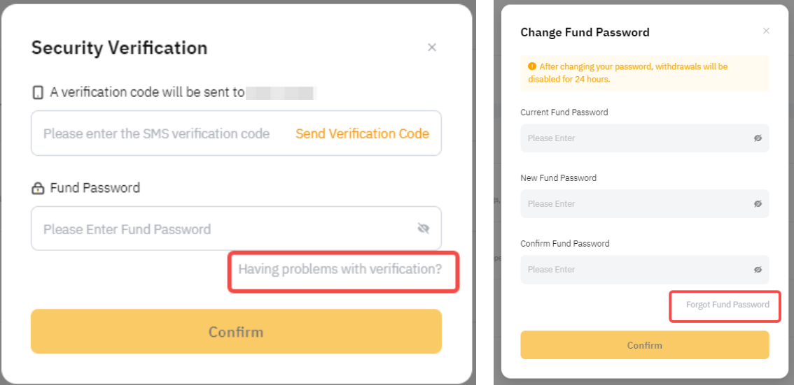The height and width of the screenshot is (385, 794).
Task: Toggle visibility of Confirm Fund Password
Action: (x=758, y=270)
